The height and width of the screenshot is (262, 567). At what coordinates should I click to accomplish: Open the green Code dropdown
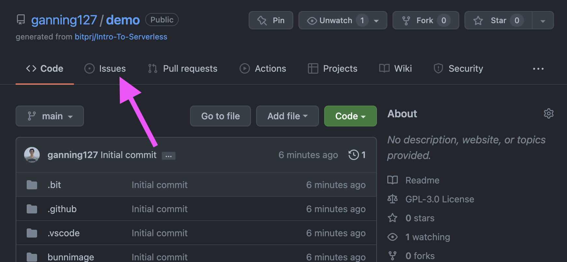[350, 116]
